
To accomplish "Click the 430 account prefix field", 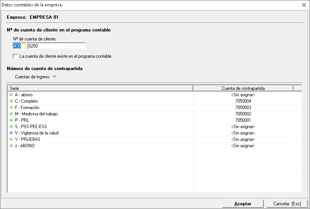I will point(19,46).
